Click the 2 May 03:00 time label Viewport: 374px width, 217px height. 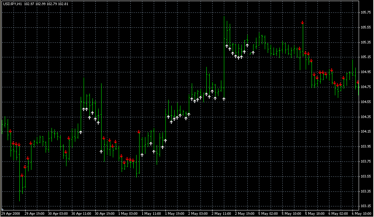pyautogui.click(x=198, y=214)
